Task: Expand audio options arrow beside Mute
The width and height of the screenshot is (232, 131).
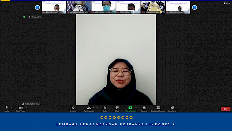Action: tap(12, 108)
